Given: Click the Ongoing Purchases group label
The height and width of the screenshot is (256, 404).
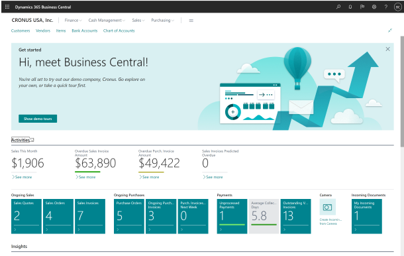Looking at the screenshot, I should pyautogui.click(x=129, y=195).
